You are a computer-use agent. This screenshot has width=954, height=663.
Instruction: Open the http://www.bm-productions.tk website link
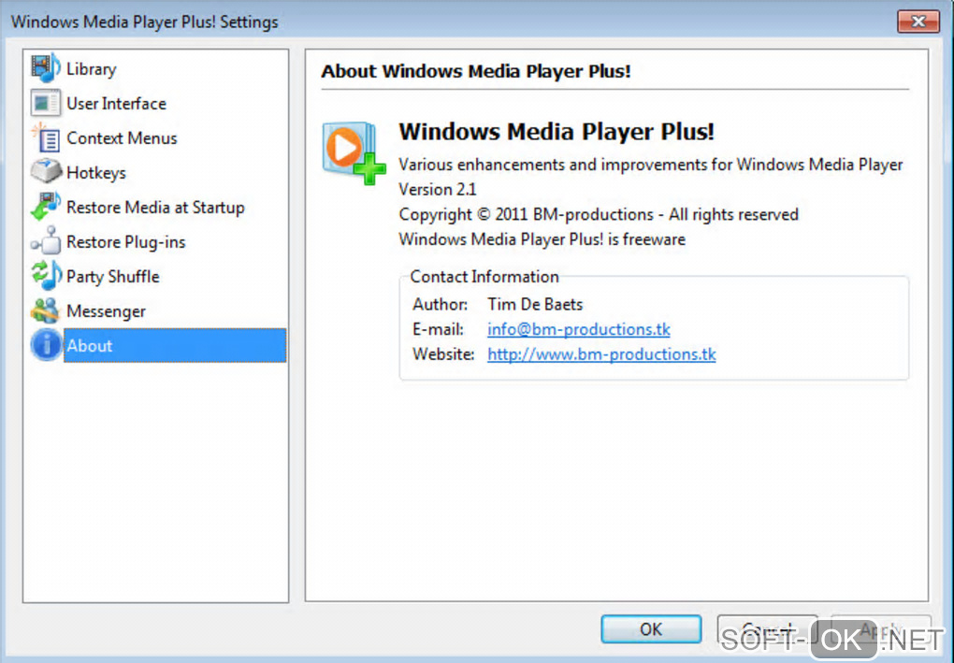pyautogui.click(x=601, y=354)
